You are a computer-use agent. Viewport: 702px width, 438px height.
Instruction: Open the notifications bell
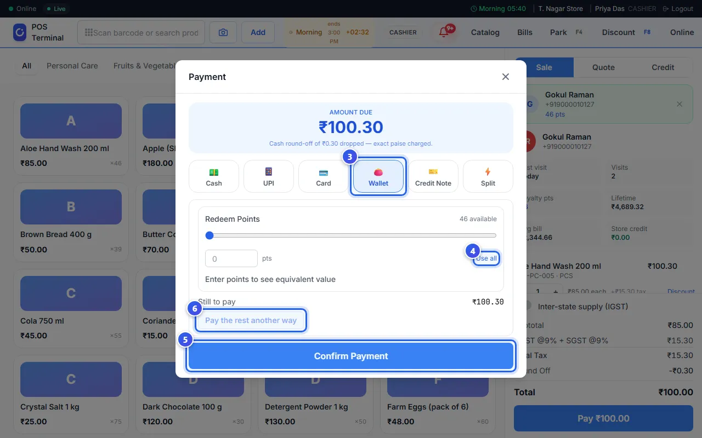click(x=444, y=32)
